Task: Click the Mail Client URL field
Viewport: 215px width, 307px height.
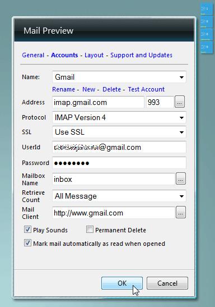Action: pos(114,213)
